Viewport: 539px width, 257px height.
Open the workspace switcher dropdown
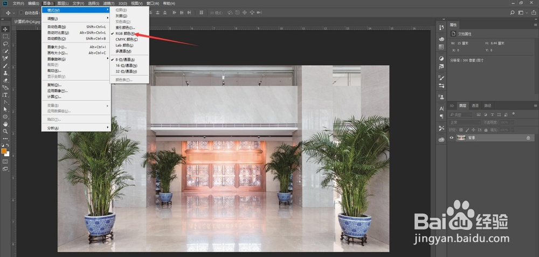(x=522, y=13)
